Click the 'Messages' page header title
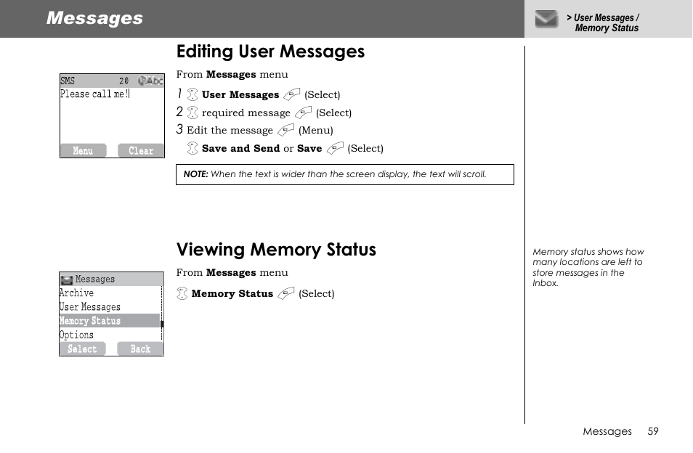The height and width of the screenshot is (453, 693). [x=94, y=18]
